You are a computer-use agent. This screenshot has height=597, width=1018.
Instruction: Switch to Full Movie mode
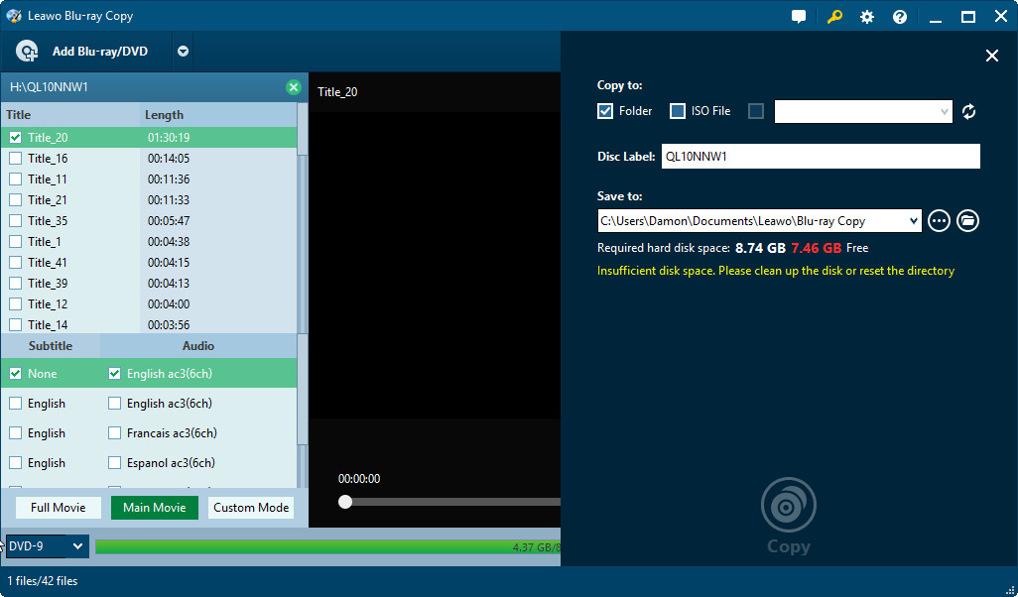click(58, 508)
